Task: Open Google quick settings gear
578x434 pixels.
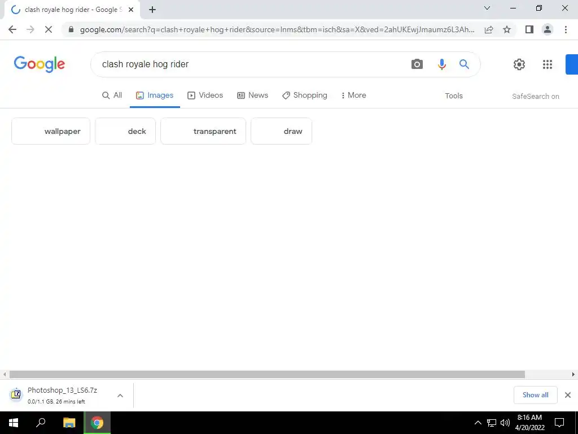Action: pyautogui.click(x=519, y=64)
